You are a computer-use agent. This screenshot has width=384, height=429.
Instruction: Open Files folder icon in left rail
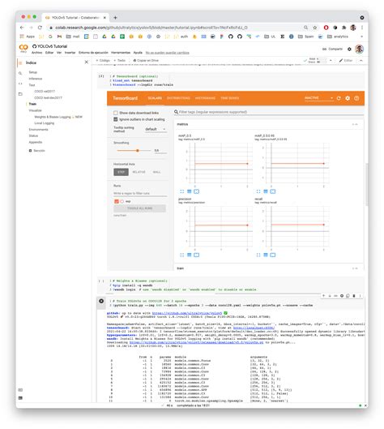tap(20, 94)
